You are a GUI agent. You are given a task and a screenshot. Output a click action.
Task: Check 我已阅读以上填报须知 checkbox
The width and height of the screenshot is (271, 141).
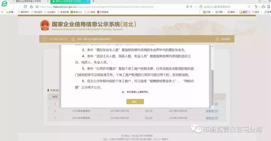tap(123, 92)
